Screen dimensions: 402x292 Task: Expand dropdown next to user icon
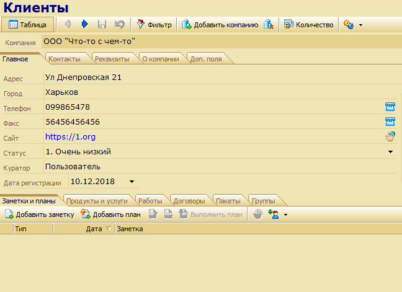(285, 215)
